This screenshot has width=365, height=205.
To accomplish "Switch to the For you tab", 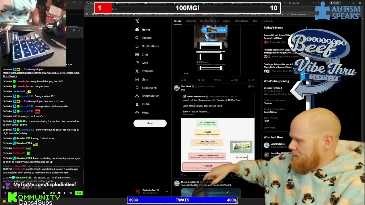I will click(x=177, y=21).
